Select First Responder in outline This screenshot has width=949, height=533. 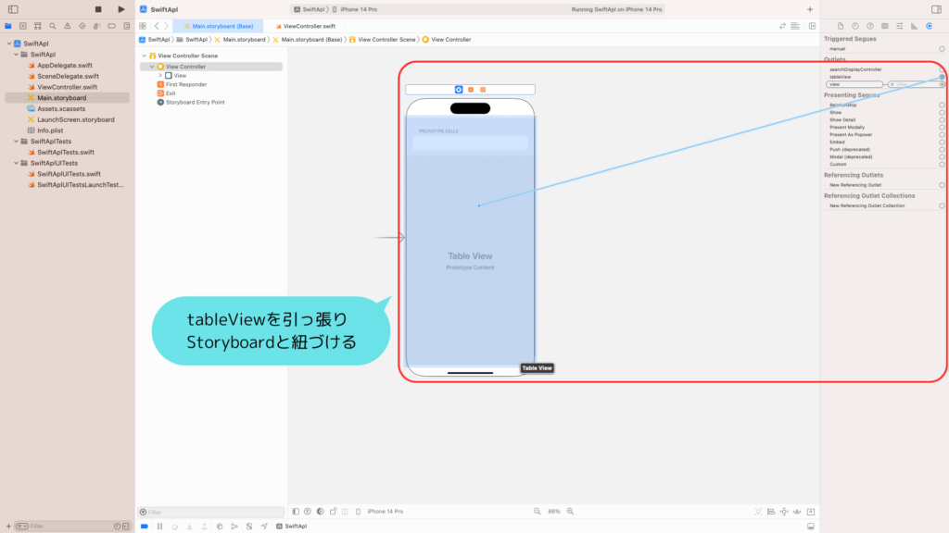coord(185,84)
